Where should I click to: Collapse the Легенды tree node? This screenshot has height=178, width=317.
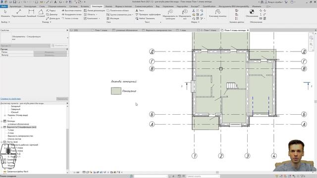[x=1, y=121]
